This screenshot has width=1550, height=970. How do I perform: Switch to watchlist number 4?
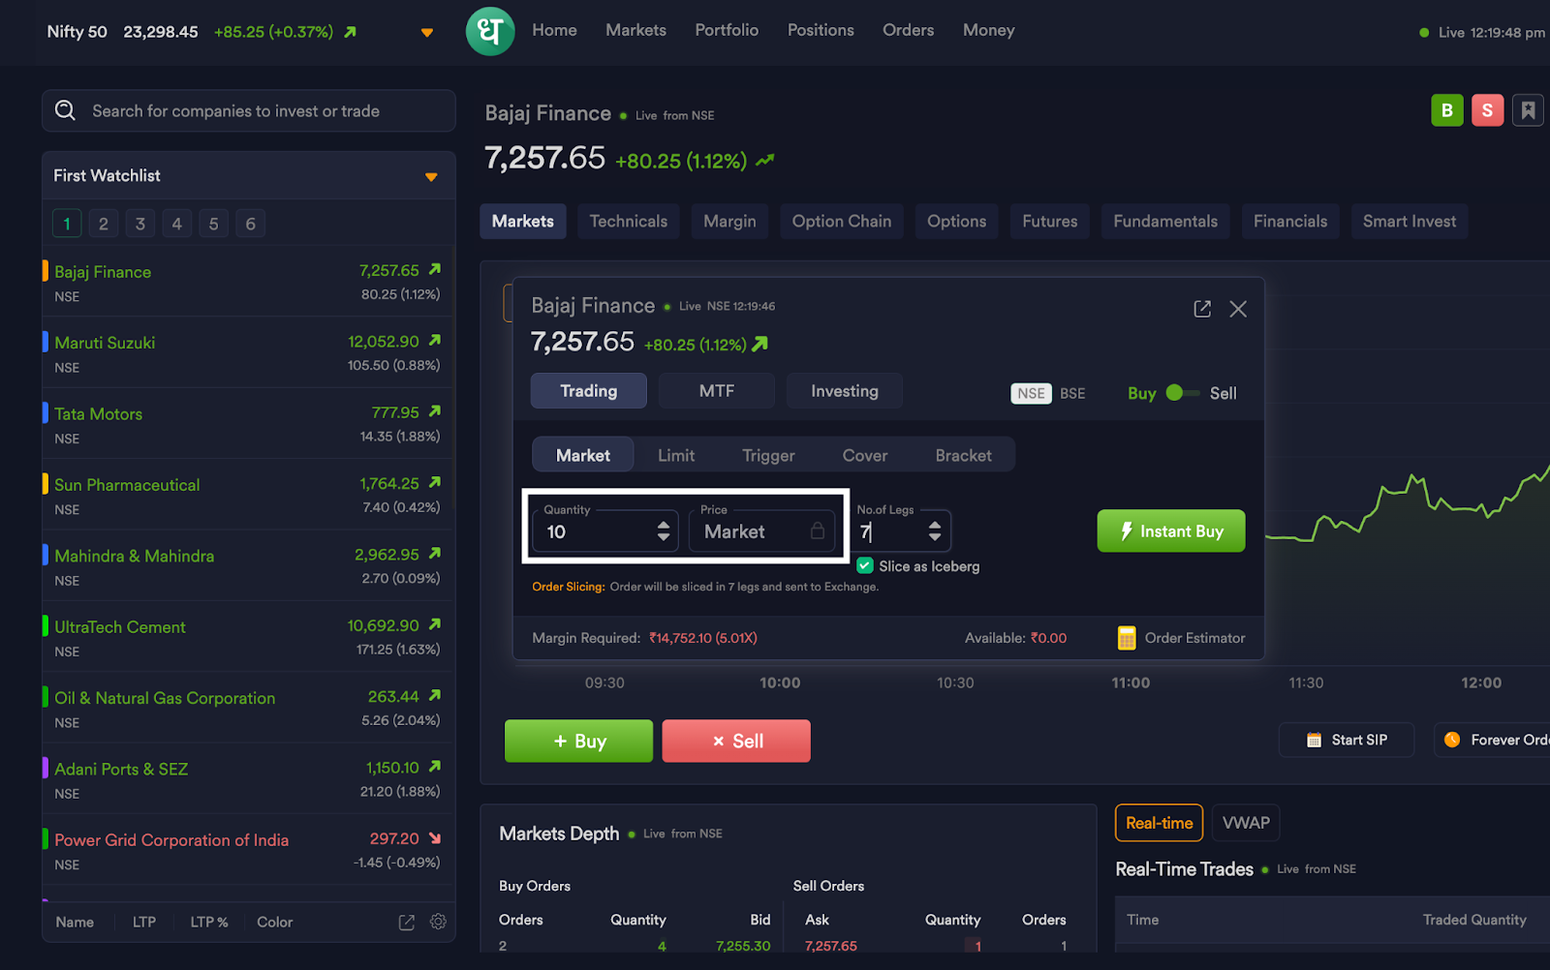[176, 224]
